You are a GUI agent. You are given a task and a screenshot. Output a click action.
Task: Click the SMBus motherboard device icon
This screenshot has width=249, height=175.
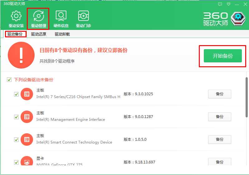[27, 94]
